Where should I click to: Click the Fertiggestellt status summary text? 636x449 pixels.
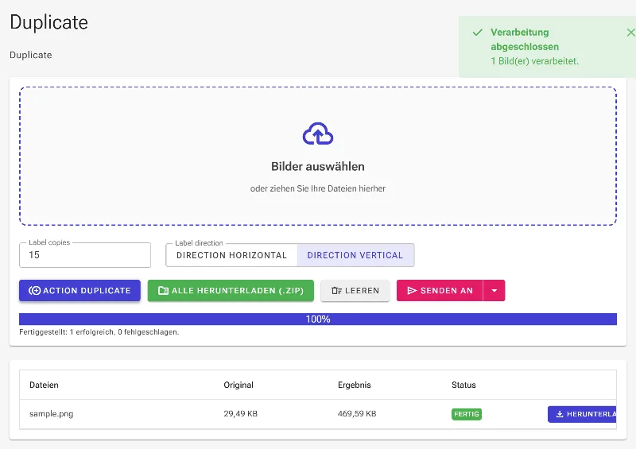99,331
